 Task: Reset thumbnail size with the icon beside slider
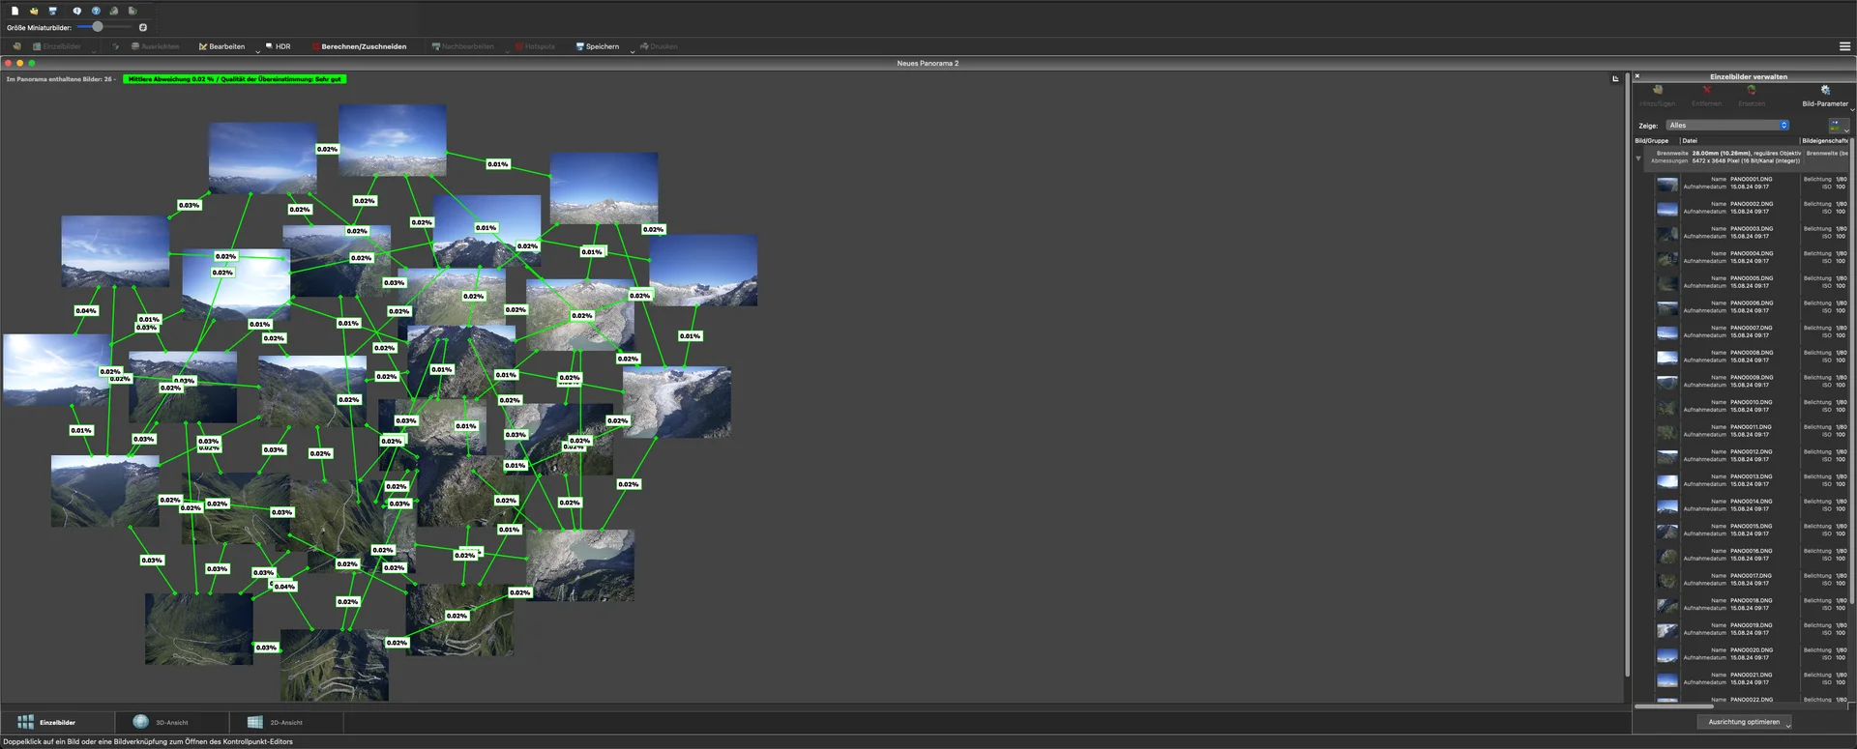(x=143, y=27)
